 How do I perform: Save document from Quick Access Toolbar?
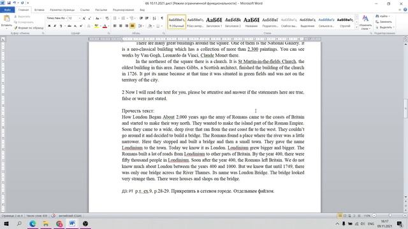click(9, 3)
